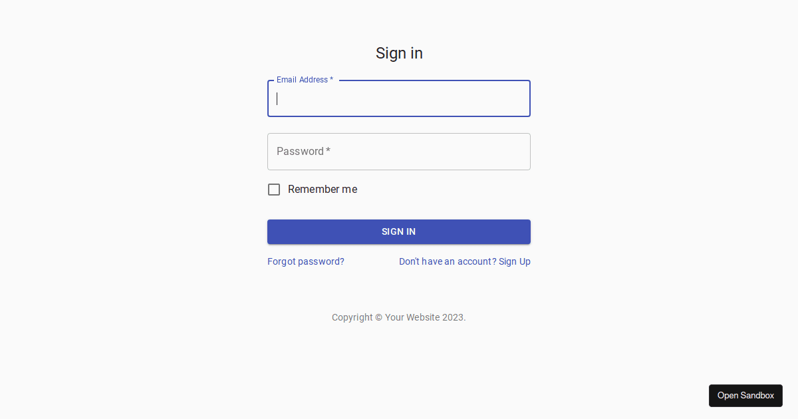Select the 'Sign in' page heading
Image resolution: width=798 pixels, height=419 pixels.
(x=399, y=53)
